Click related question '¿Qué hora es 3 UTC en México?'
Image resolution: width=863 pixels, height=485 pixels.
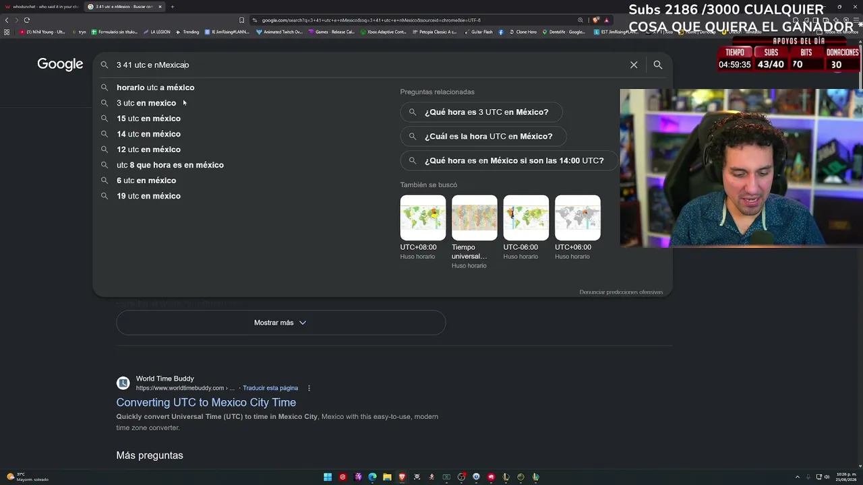[481, 112]
